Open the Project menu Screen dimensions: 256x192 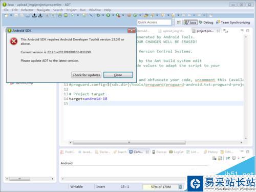pos(72,10)
